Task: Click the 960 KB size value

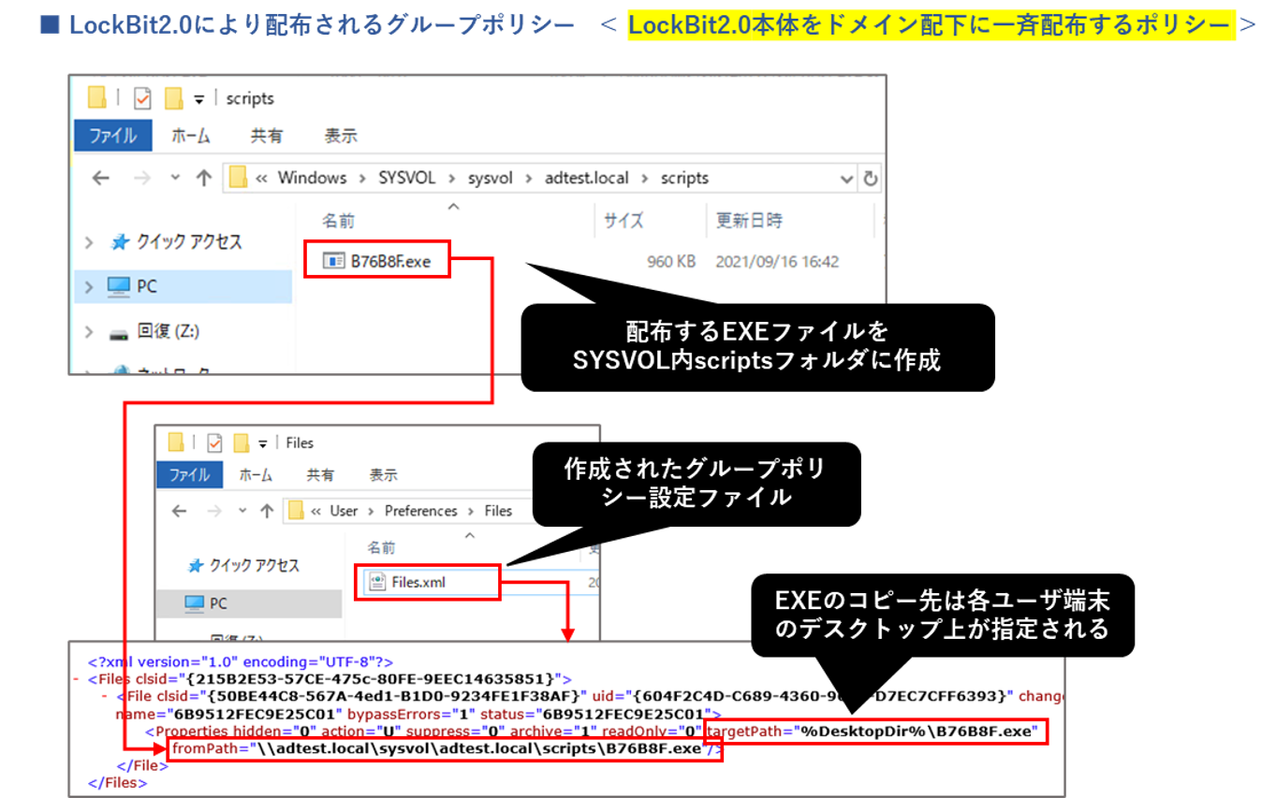Action: click(671, 262)
